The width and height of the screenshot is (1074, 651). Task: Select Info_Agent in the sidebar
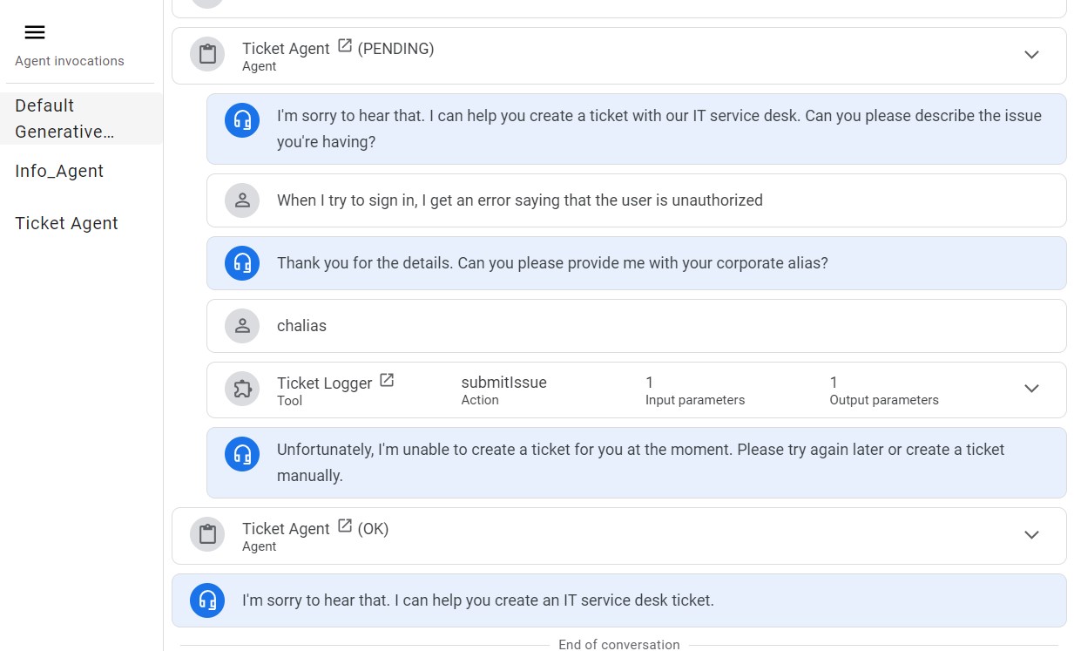tap(59, 172)
